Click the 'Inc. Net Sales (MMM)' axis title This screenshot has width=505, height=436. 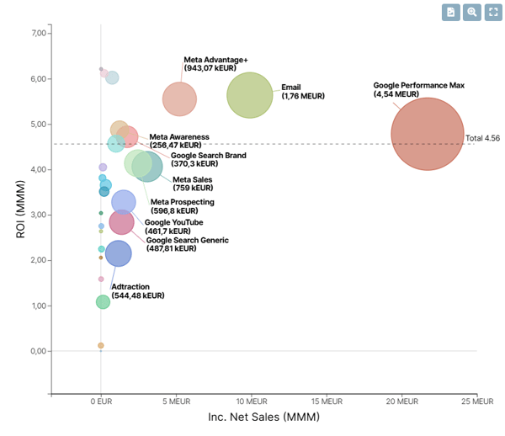coord(263,417)
